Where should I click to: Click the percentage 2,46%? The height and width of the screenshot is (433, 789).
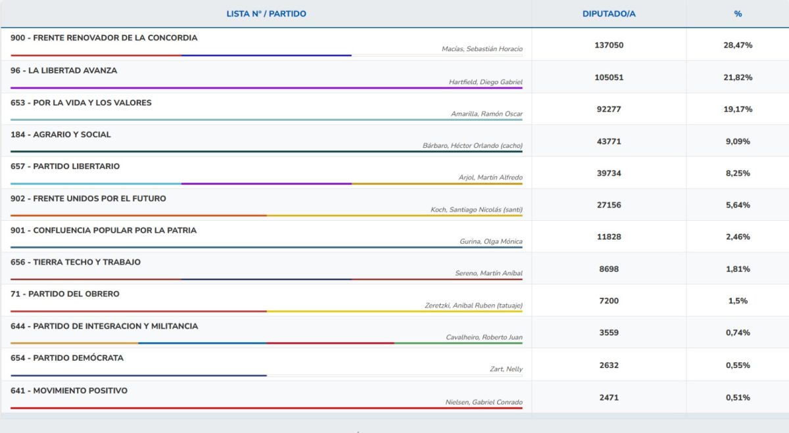pyautogui.click(x=738, y=237)
